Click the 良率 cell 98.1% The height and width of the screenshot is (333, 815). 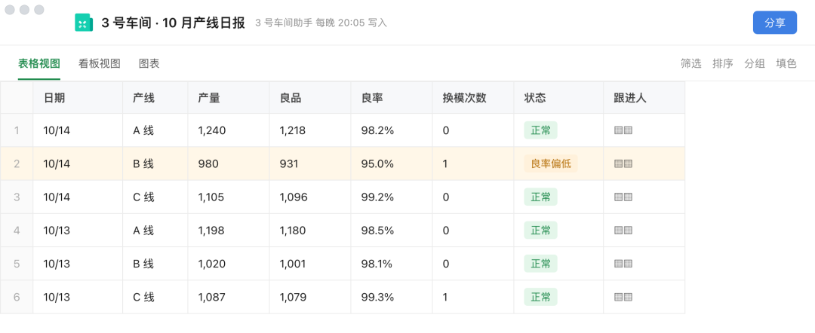click(392, 264)
